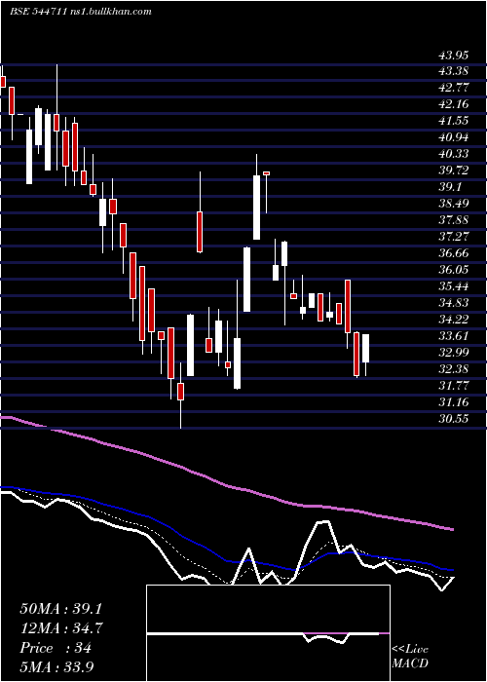The height and width of the screenshot is (682, 487).
Task: Select the 42.16 price axis label
Action: tap(454, 104)
